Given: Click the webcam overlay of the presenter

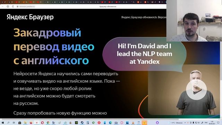Looking at the screenshot, I should pyautogui.click(x=194, y=21).
